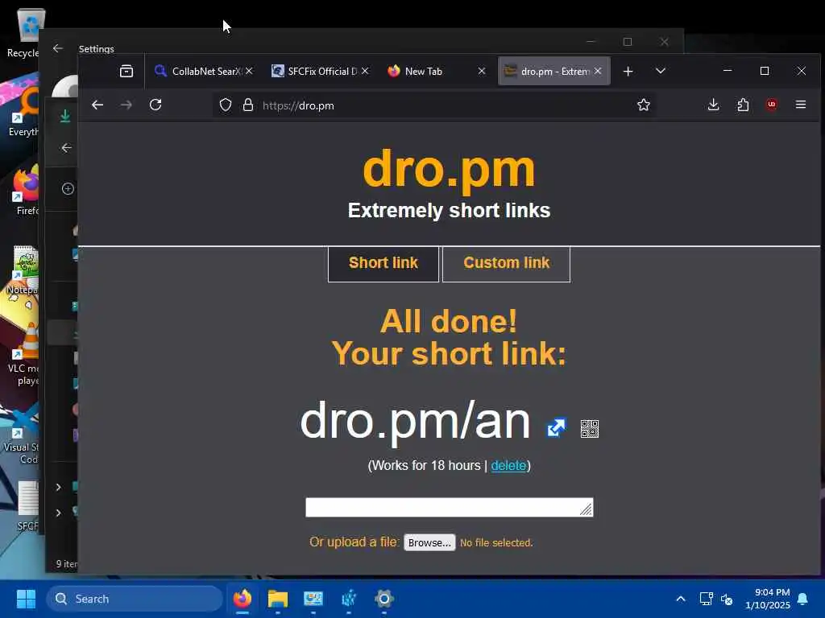Select the Short link tab
The width and height of the screenshot is (825, 618).
click(x=383, y=264)
